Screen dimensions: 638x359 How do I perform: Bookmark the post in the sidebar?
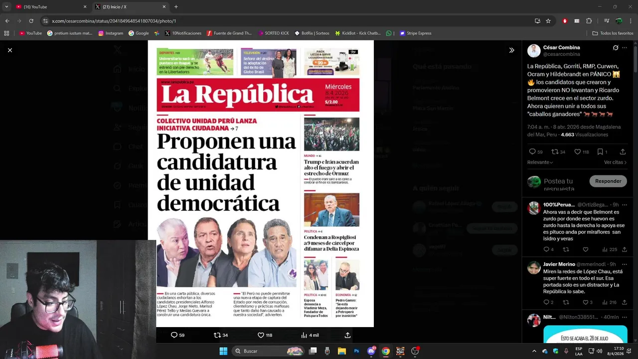coord(600,152)
